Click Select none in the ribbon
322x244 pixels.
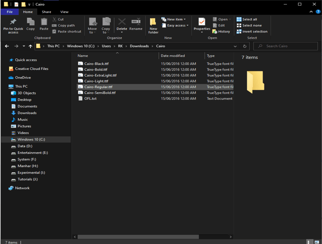(249, 25)
